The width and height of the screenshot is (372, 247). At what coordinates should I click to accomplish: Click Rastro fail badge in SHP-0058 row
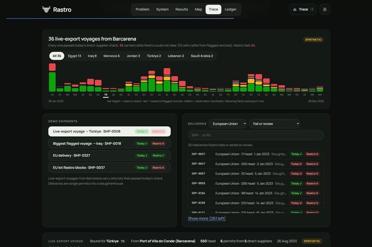[x=312, y=184]
